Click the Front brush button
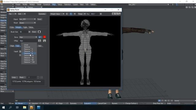196x110 pixels. click(x=34, y=32)
